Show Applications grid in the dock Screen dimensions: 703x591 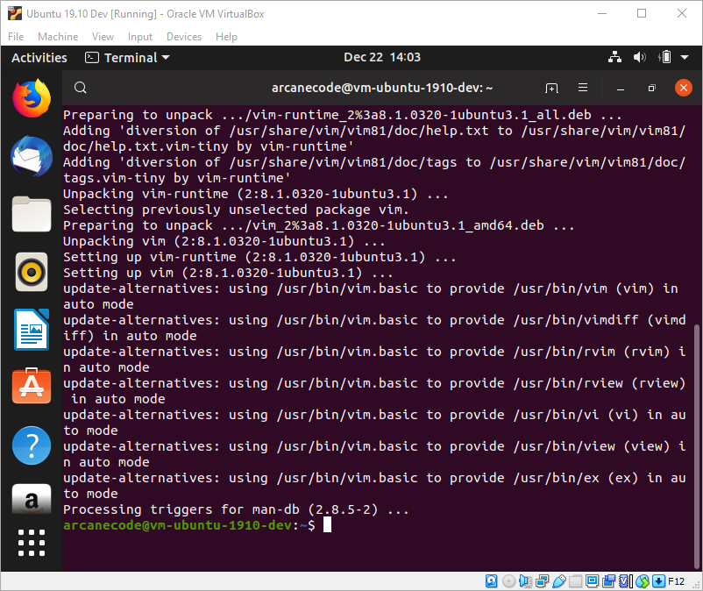click(32, 543)
